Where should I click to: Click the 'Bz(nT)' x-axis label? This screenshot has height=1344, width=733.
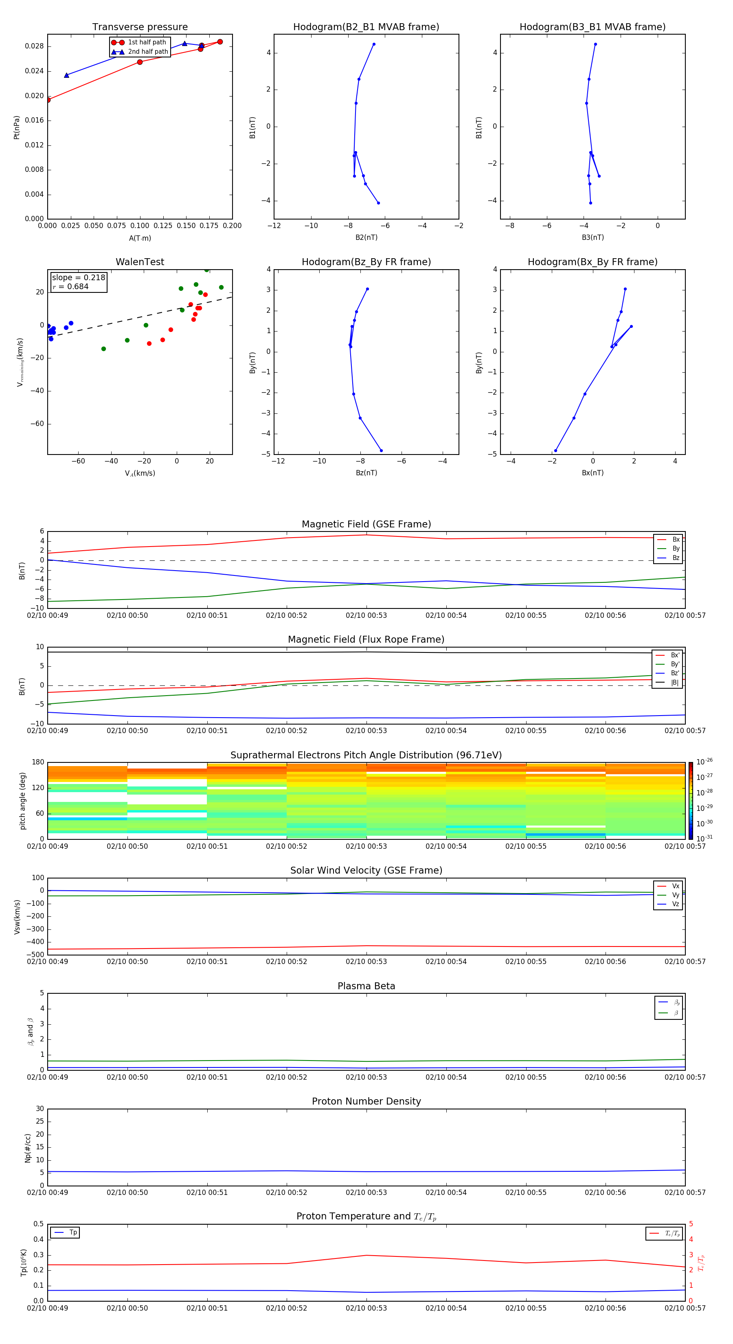pos(366,473)
